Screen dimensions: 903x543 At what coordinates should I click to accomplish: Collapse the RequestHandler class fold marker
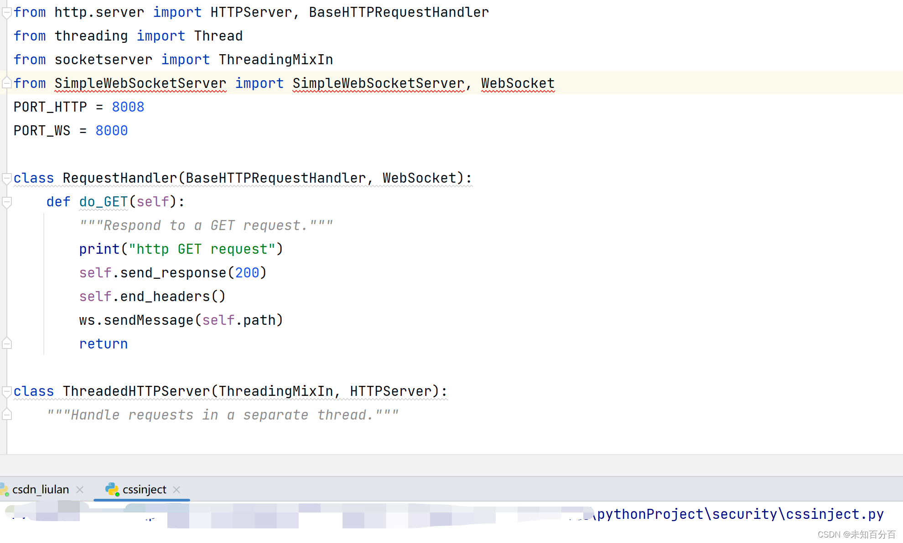click(6, 178)
